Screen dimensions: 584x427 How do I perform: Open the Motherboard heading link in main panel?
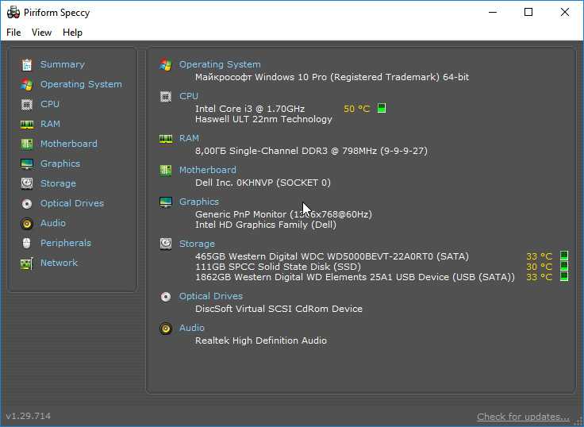pos(207,170)
